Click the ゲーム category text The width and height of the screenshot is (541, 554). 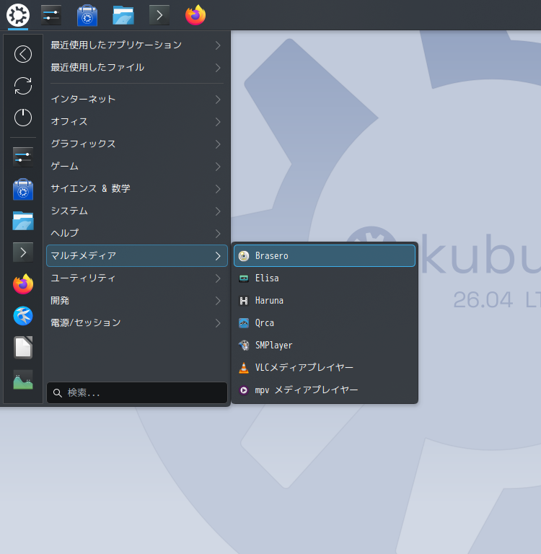click(64, 166)
